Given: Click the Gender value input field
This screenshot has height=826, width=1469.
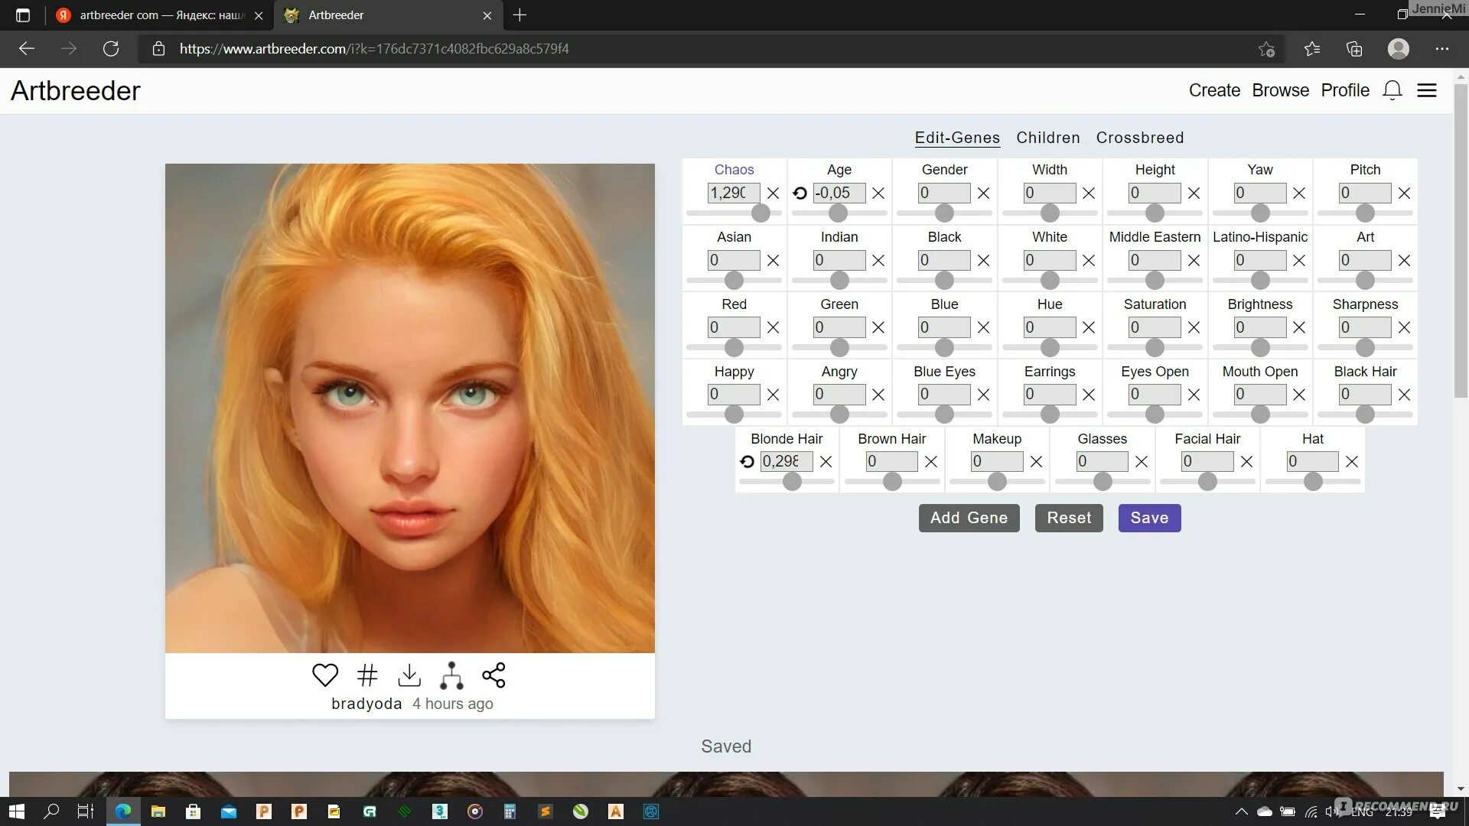Looking at the screenshot, I should [943, 193].
